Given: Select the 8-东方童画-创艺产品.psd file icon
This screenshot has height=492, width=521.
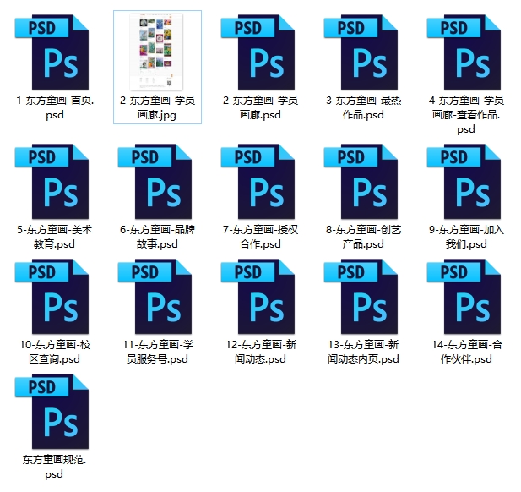Looking at the screenshot, I should (x=361, y=182).
